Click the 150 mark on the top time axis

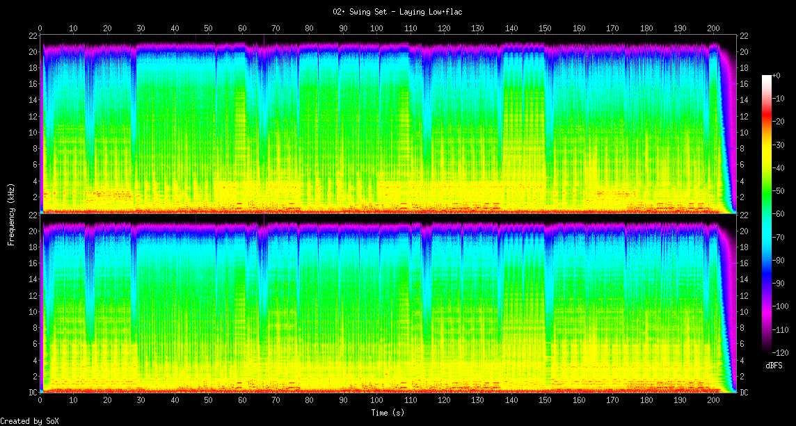click(x=545, y=28)
